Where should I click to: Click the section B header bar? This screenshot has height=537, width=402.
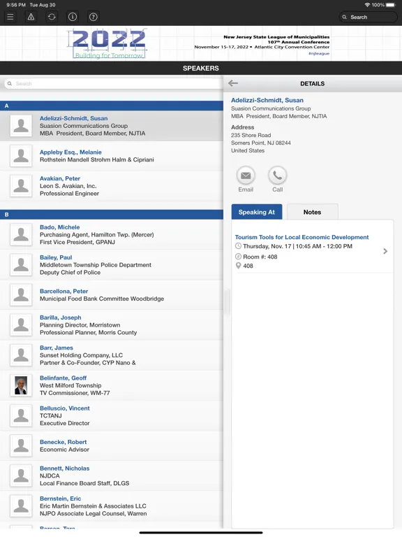point(112,215)
